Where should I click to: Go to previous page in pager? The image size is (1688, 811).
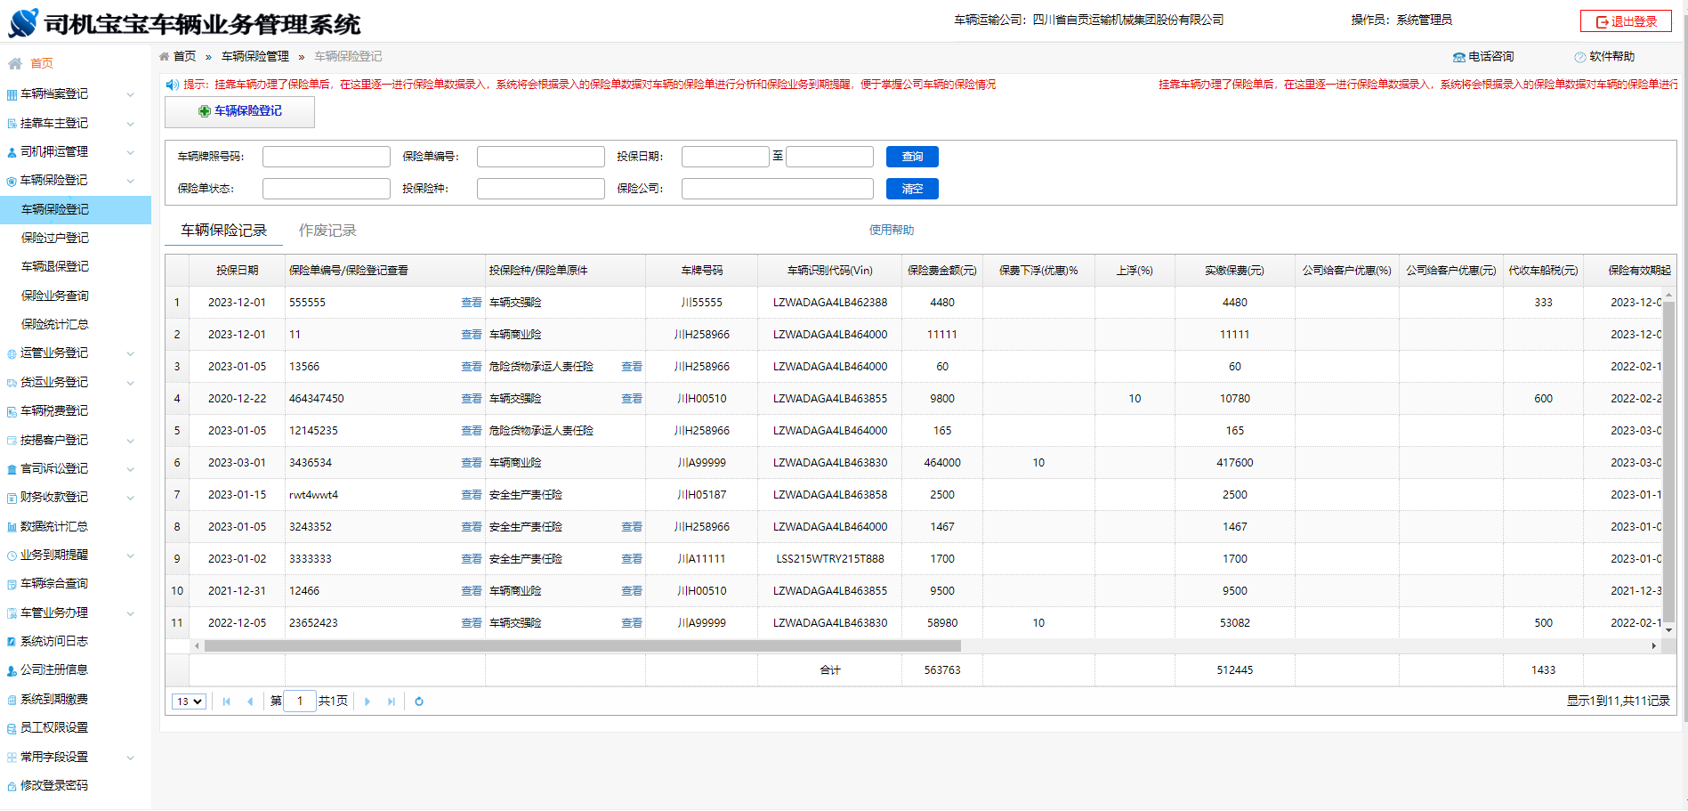(250, 702)
